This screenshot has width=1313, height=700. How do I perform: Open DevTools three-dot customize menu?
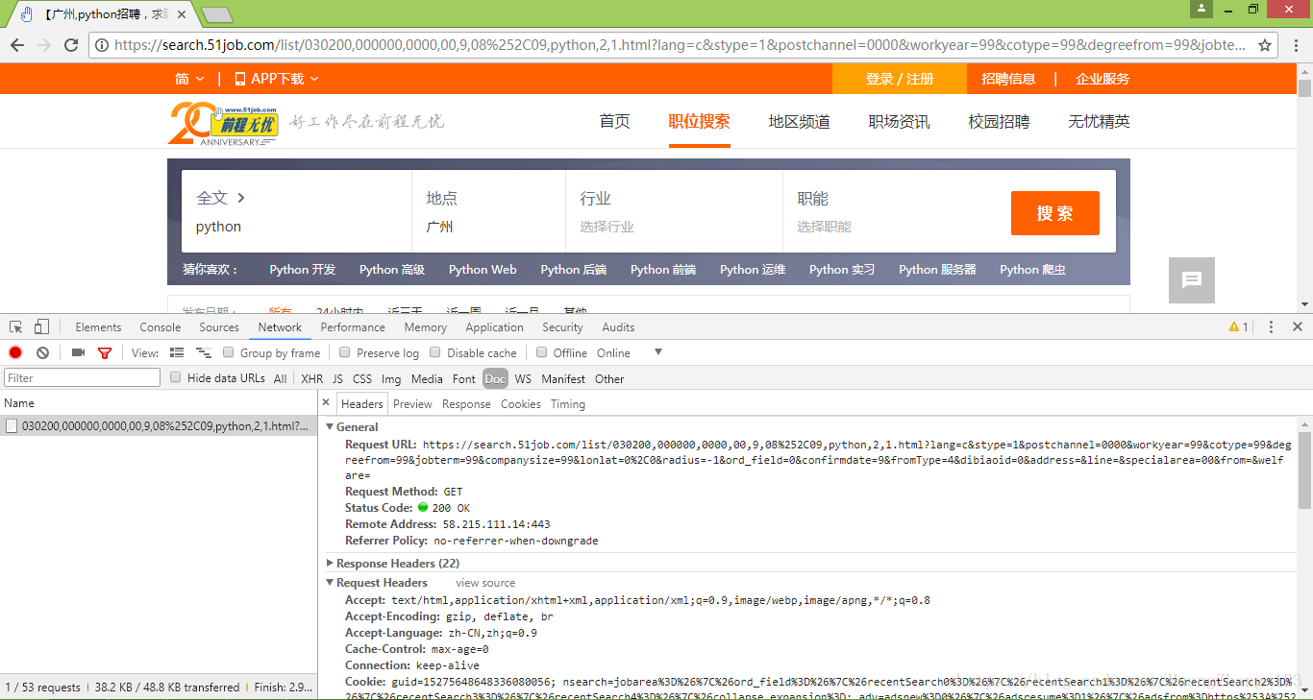1271,327
